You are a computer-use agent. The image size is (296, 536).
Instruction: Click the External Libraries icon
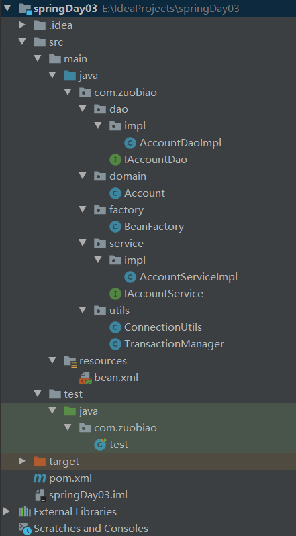(x=25, y=512)
